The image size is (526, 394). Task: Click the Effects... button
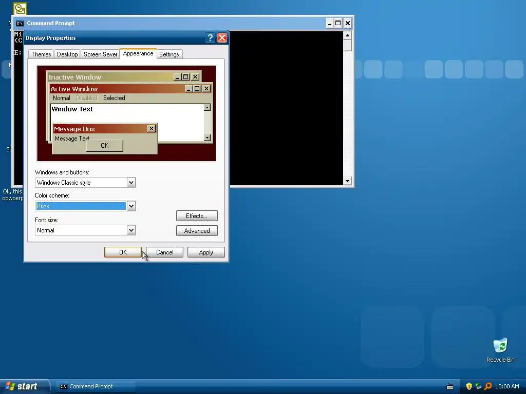(197, 216)
